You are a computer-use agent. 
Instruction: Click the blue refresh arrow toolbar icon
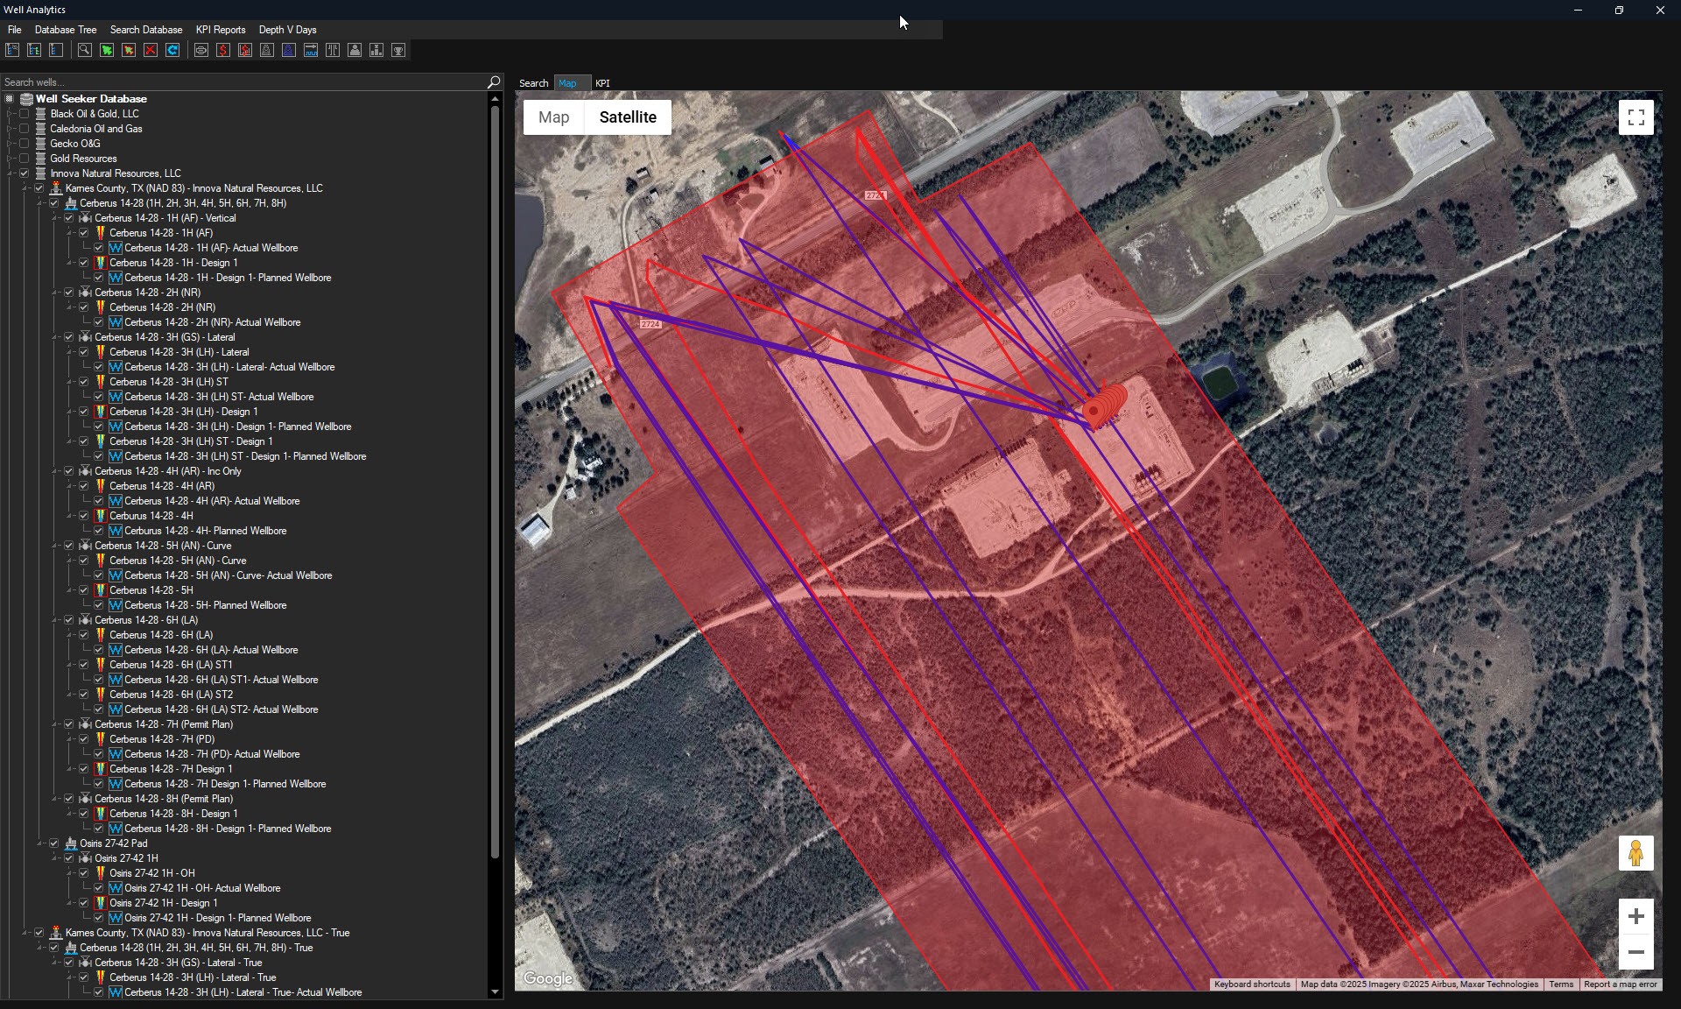pyautogui.click(x=172, y=51)
